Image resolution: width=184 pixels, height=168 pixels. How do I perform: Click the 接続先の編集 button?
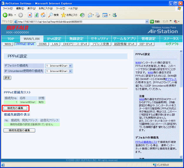point(15,108)
